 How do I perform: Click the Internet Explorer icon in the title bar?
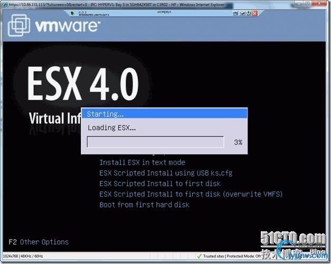point(5,5)
